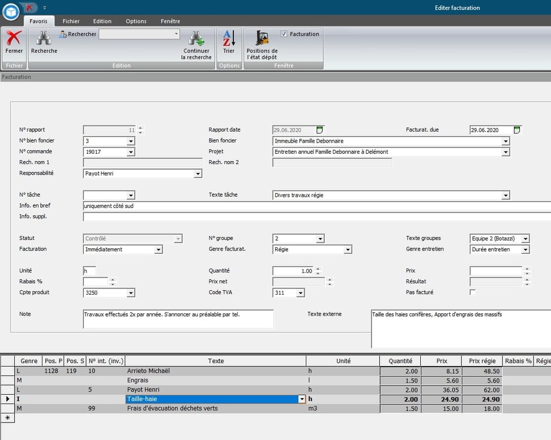Viewport: 551px width, 440px height.
Task: Click the Unité input field
Action: (89, 271)
